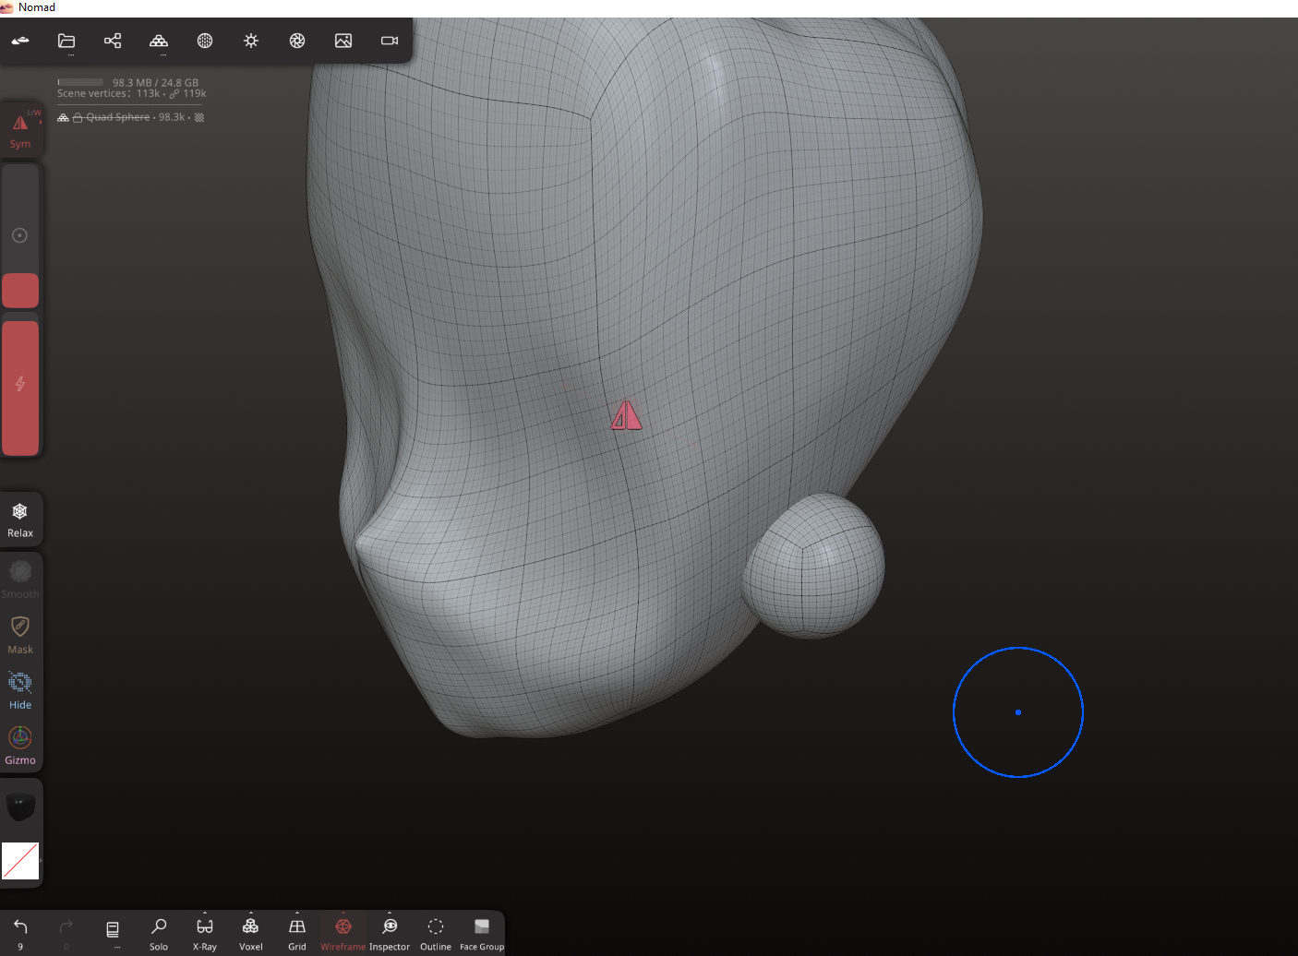
Task: Toggle Solo mode
Action: 159,933
